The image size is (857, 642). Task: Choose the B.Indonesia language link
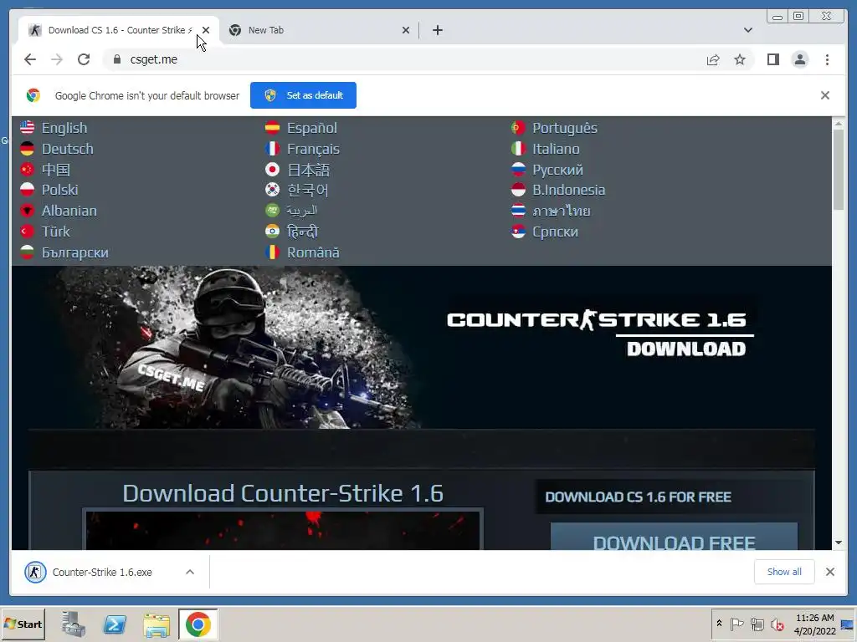pyautogui.click(x=569, y=190)
